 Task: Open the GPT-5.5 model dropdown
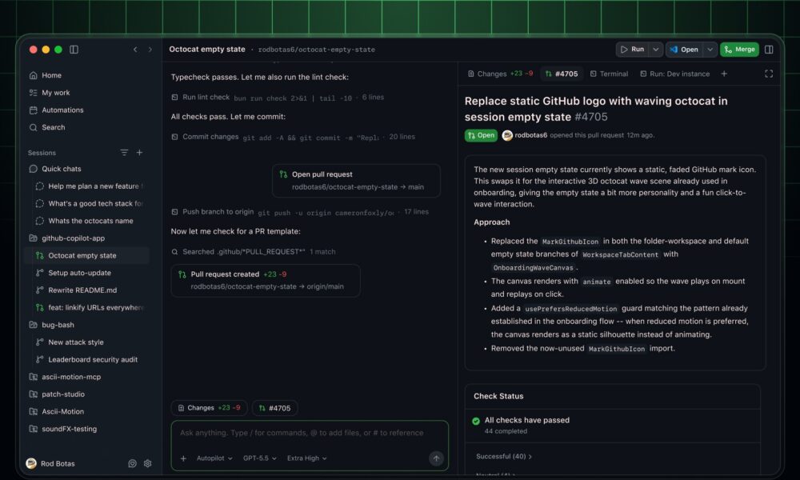click(x=260, y=458)
